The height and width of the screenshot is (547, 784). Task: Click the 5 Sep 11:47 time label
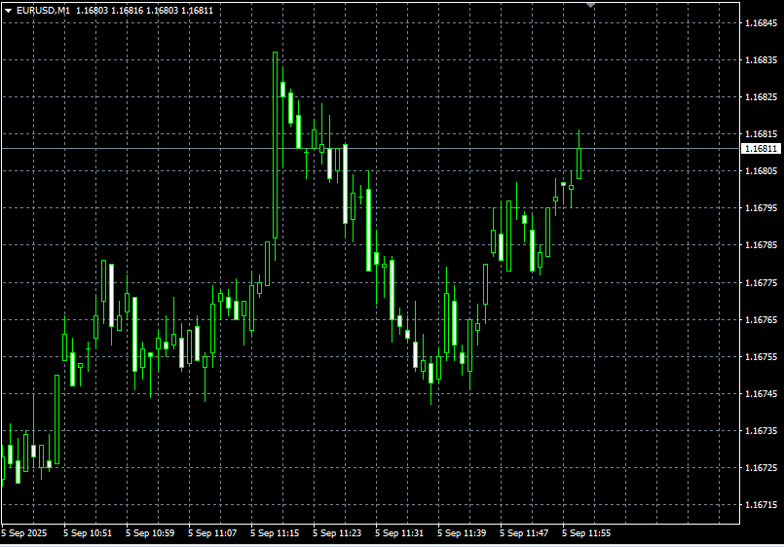click(x=524, y=533)
